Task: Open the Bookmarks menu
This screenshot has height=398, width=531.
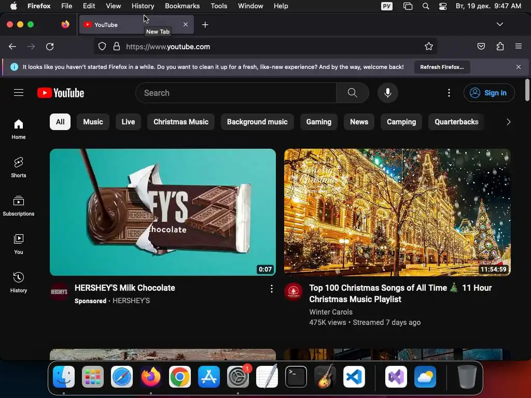Action: [182, 6]
